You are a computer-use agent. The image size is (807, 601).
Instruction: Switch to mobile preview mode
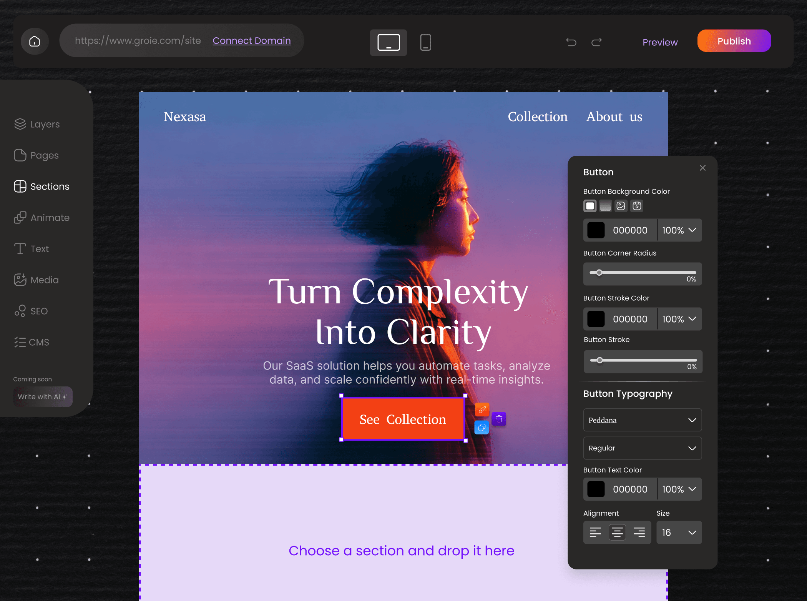coord(425,42)
